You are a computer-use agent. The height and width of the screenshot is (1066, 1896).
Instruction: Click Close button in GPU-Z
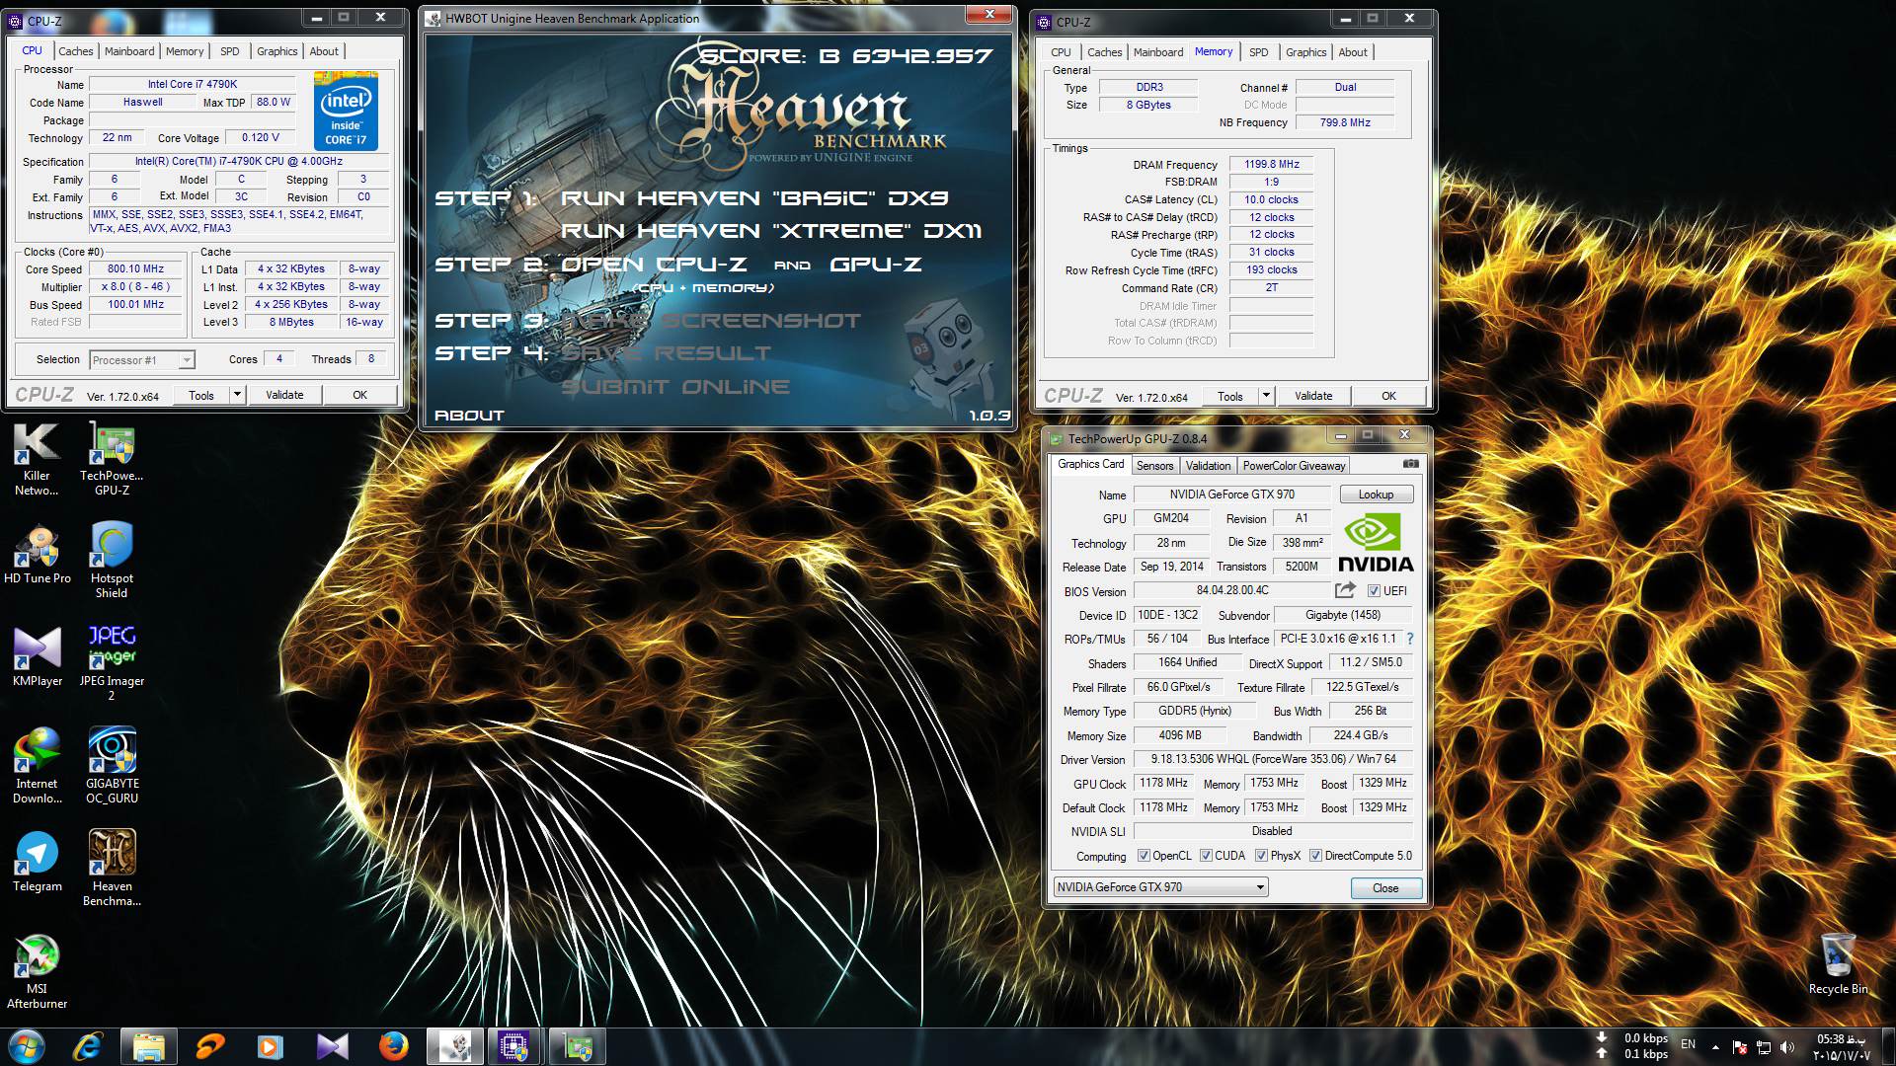[1385, 888]
